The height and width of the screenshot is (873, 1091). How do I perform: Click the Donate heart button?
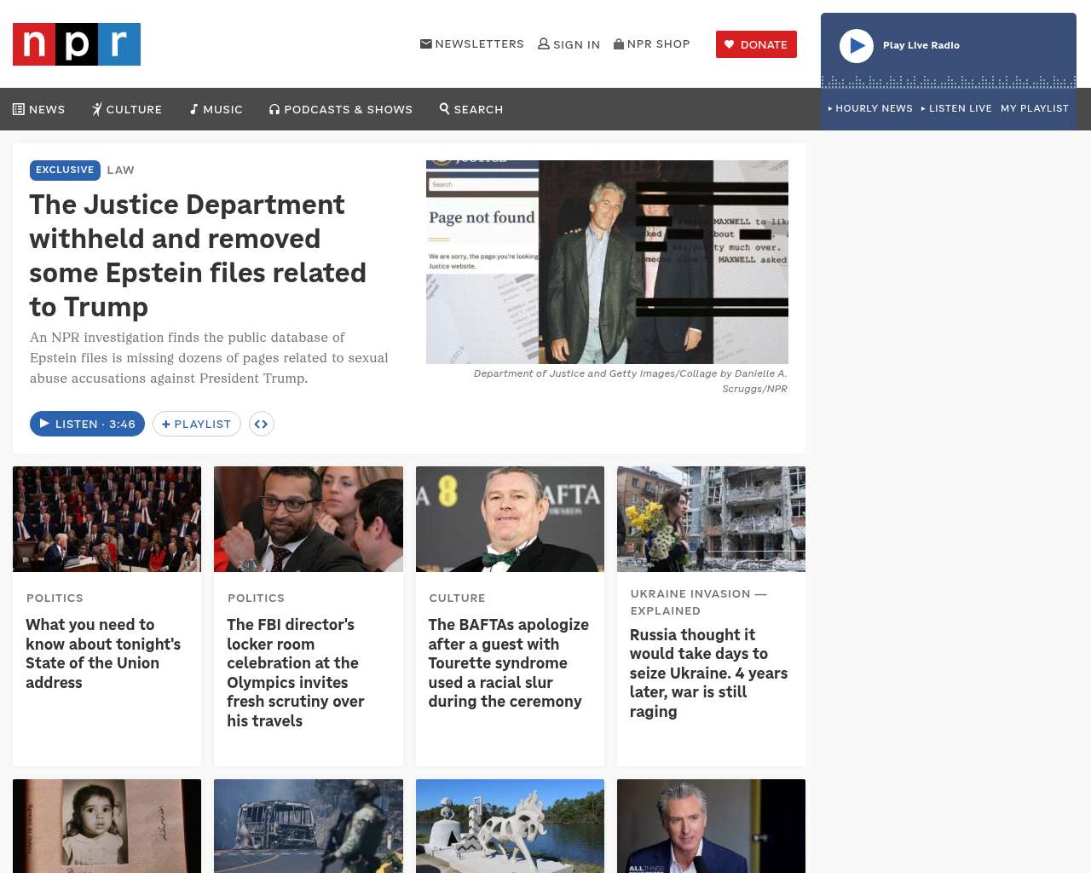click(x=756, y=44)
